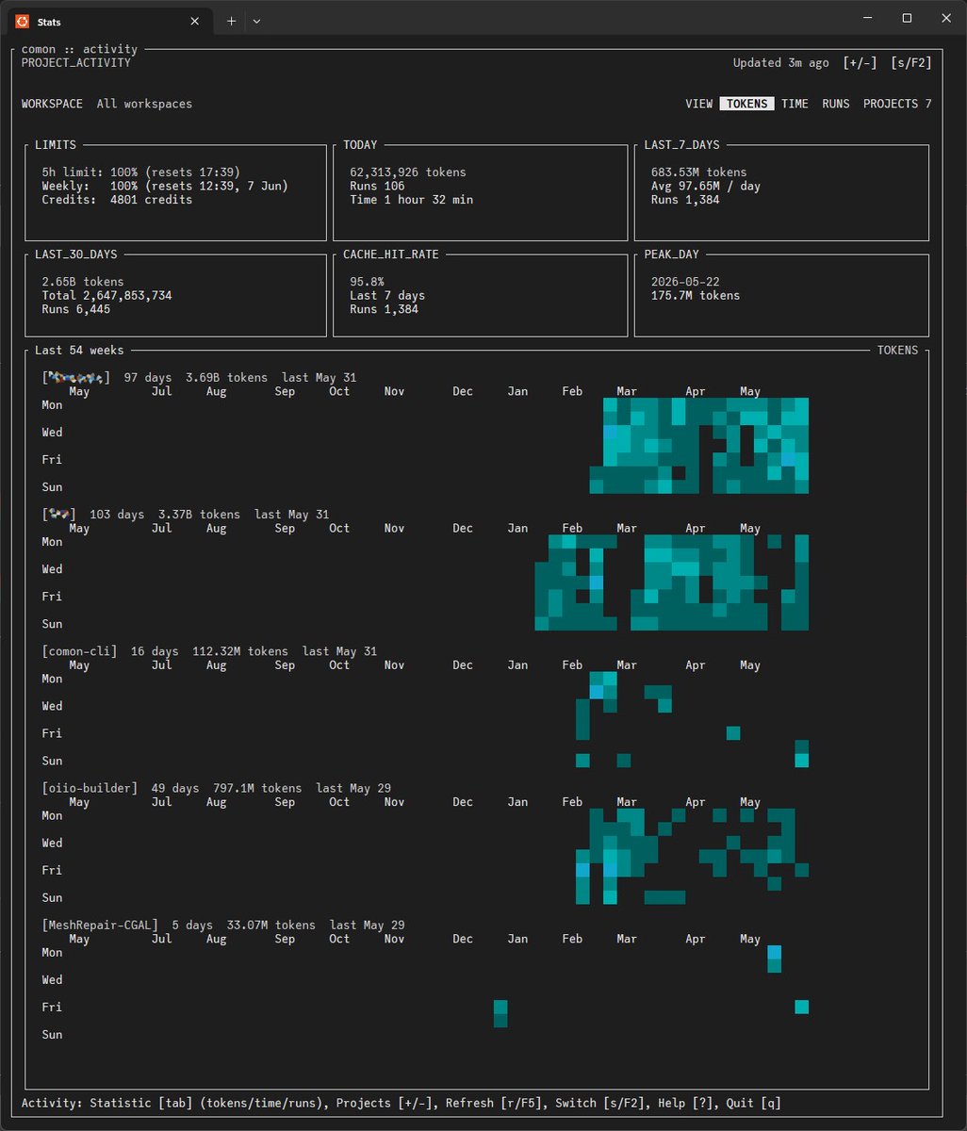Viewport: 967px width, 1131px height.
Task: Click the LIMITS panel title
Action: click(56, 145)
